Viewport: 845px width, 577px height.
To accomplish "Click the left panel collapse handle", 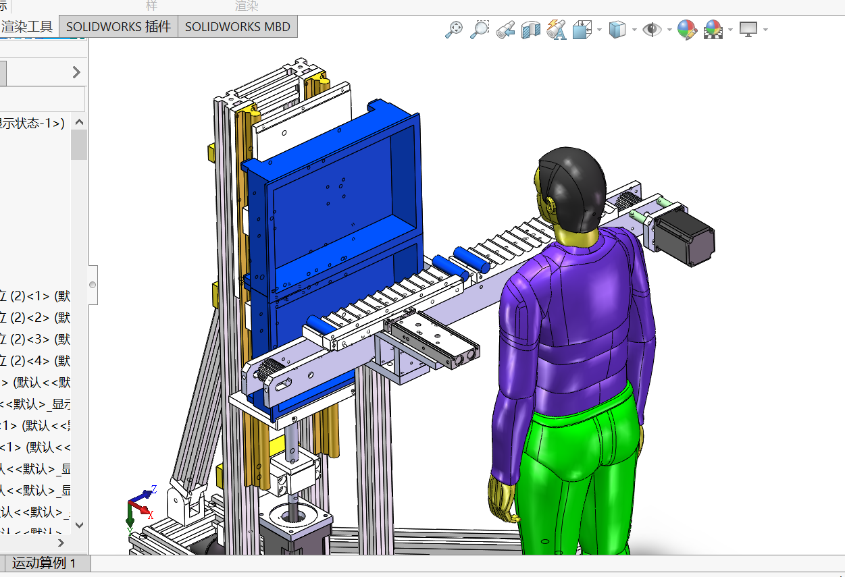I will click(93, 285).
